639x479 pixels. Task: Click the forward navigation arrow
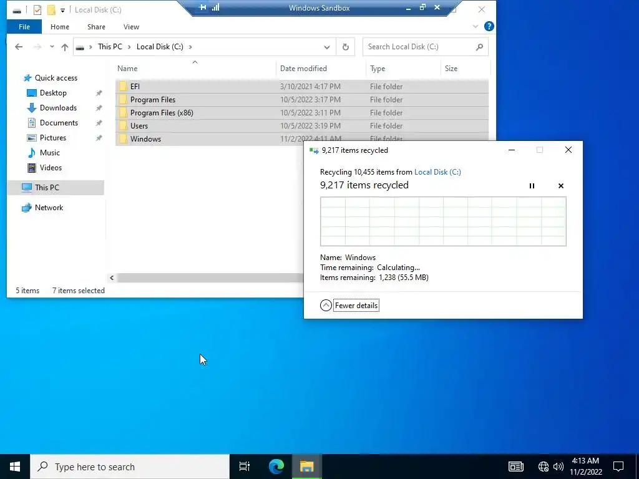(37, 47)
